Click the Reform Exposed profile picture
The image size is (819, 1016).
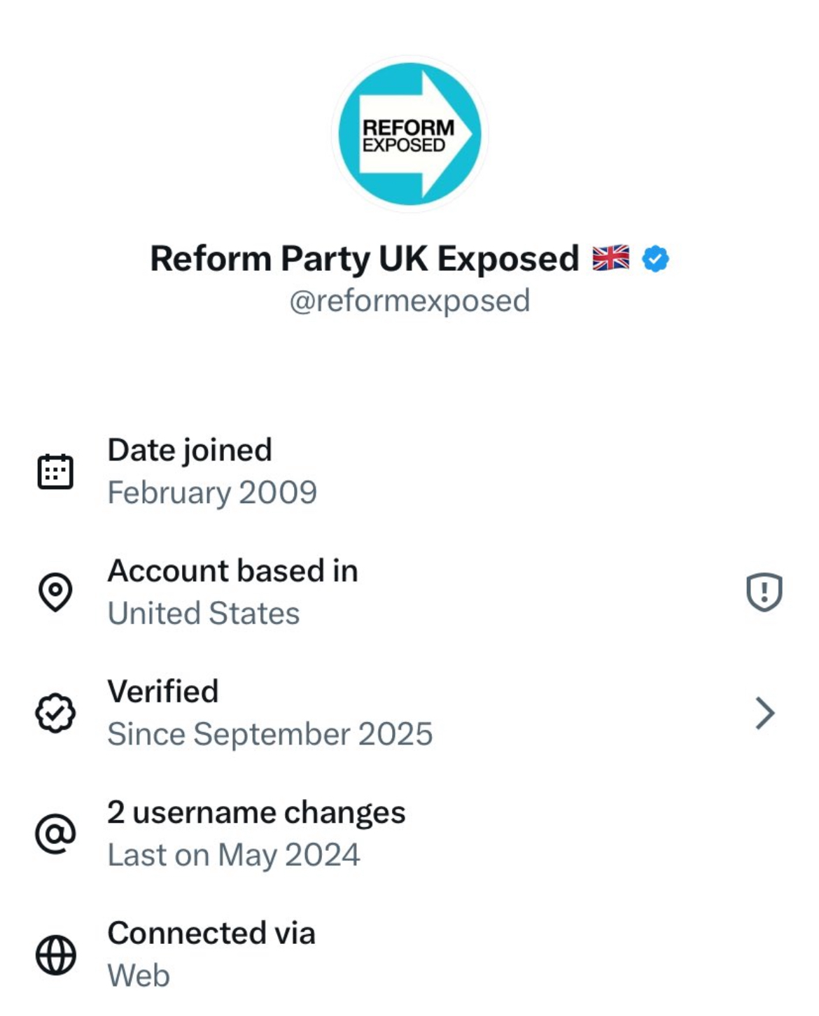pos(409,134)
